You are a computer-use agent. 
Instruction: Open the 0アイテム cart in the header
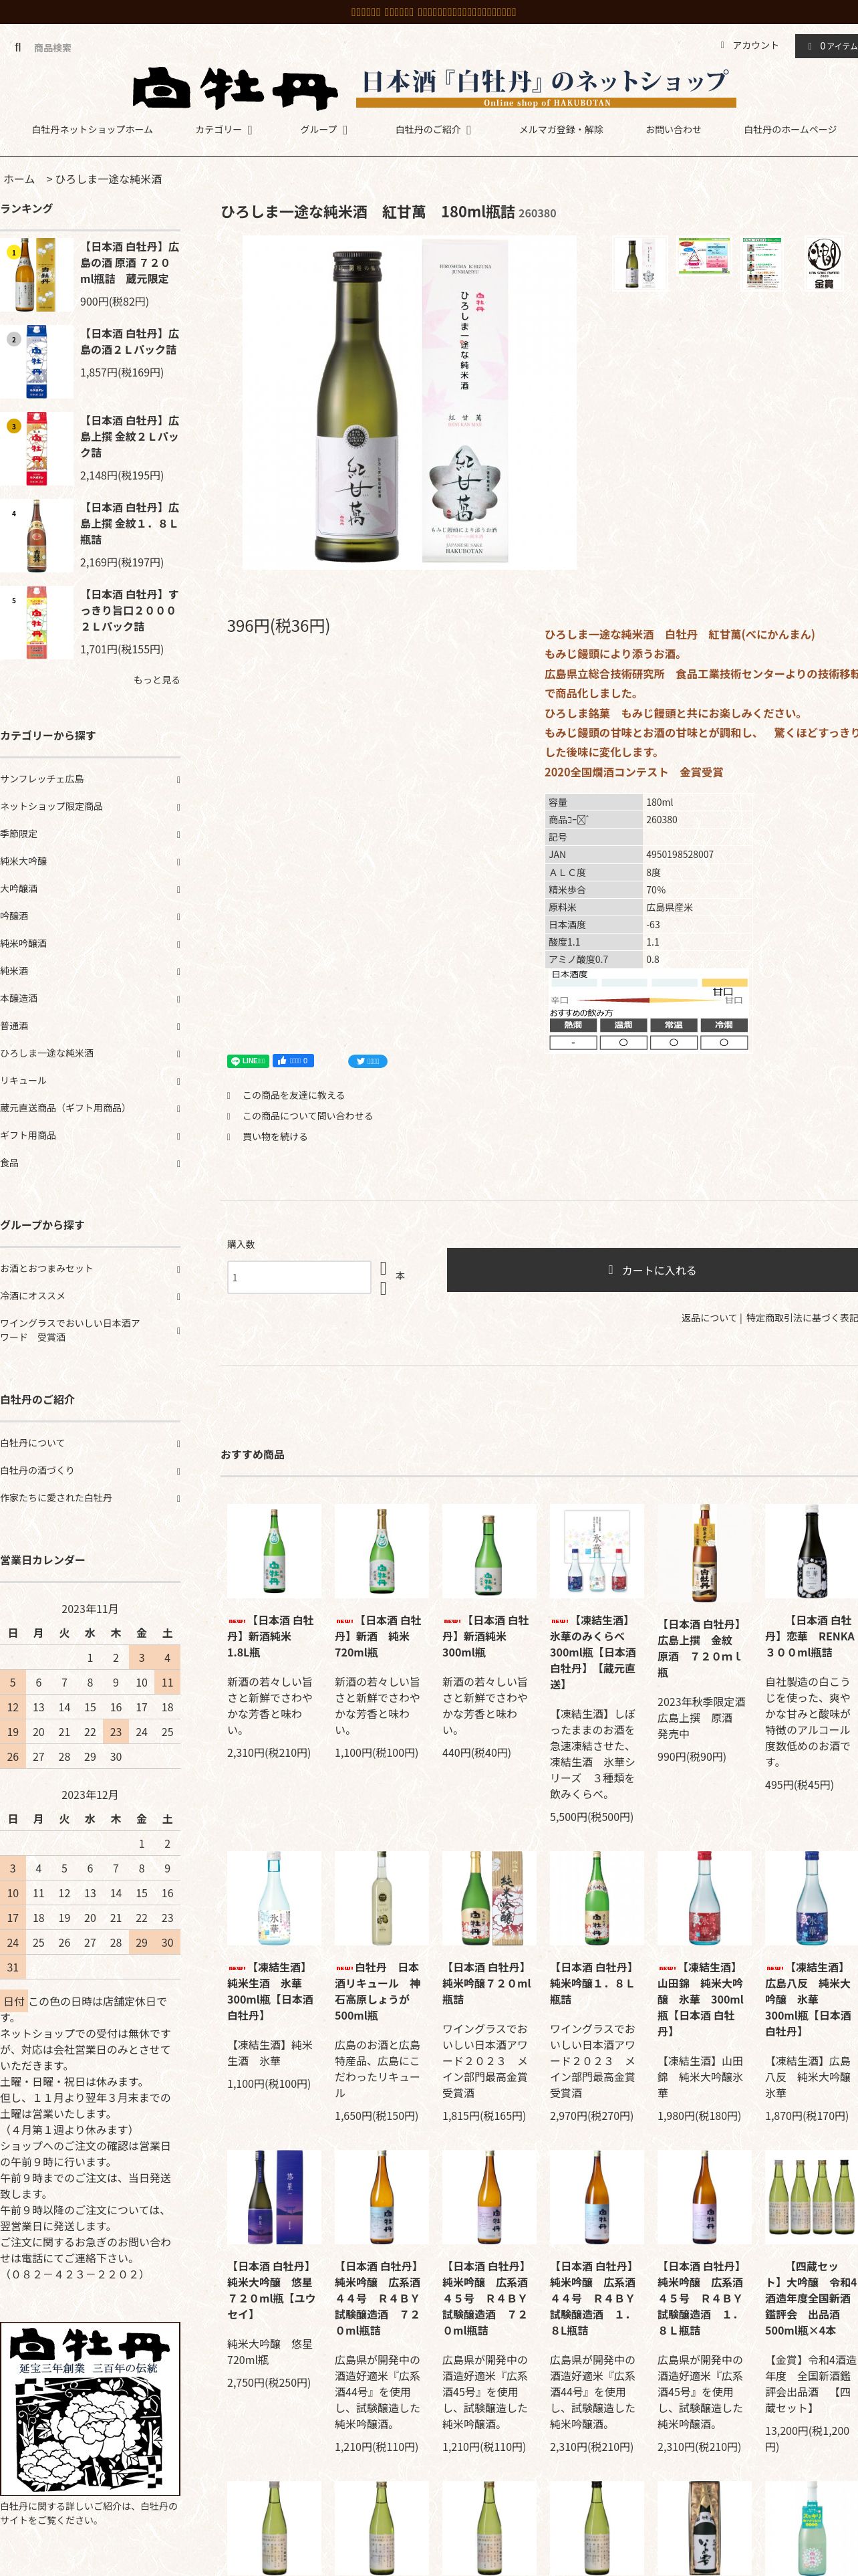tap(828, 46)
